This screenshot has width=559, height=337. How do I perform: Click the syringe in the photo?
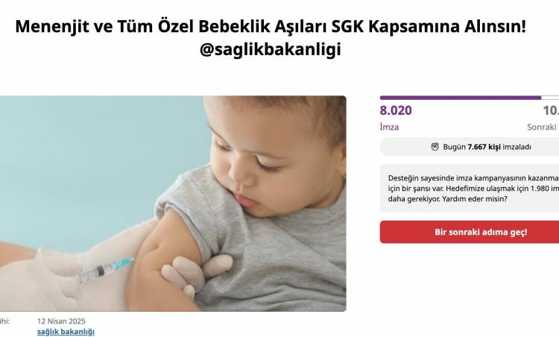(106, 270)
